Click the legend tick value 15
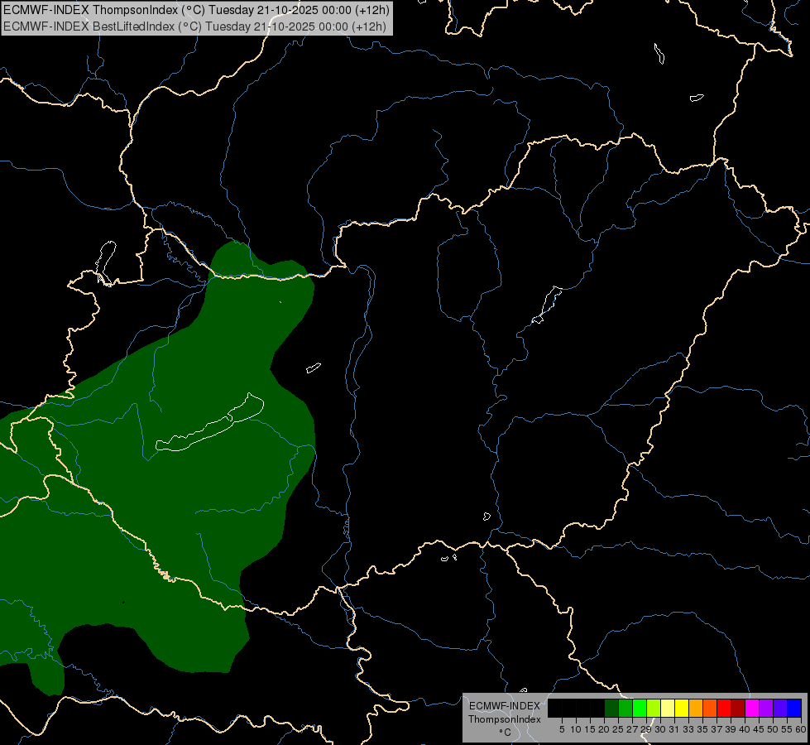 (x=590, y=729)
